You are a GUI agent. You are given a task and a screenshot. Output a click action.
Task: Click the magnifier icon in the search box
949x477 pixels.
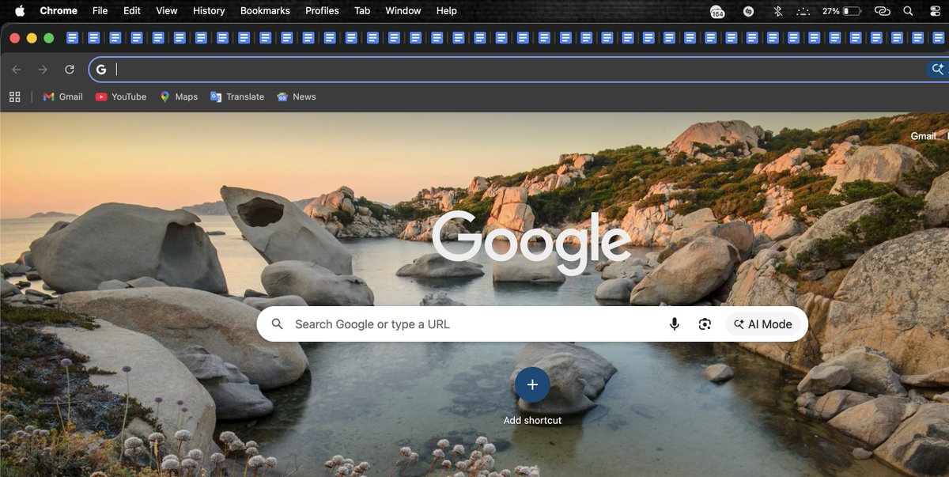277,324
